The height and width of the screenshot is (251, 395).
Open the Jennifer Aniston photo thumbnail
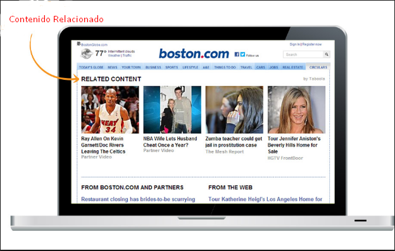click(x=296, y=110)
